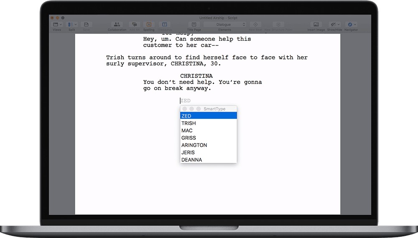Viewport: 418px width, 238px height.
Task: Select ZED in the SmartType list
Action: [209, 116]
